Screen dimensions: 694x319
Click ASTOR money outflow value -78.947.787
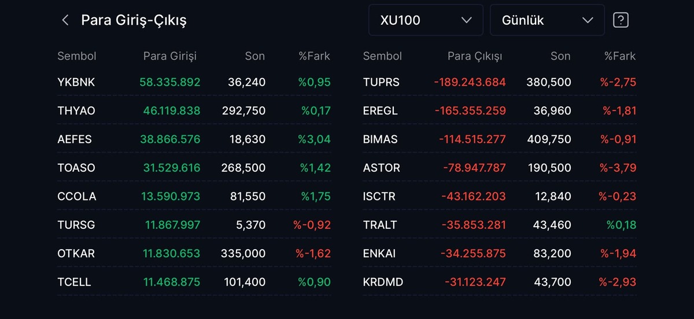tap(474, 168)
